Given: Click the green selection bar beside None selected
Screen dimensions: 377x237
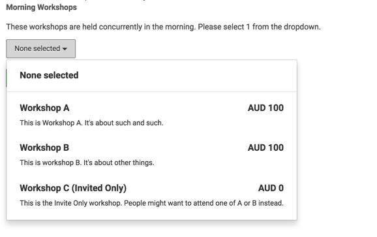Looking at the screenshot, I should [7, 78].
